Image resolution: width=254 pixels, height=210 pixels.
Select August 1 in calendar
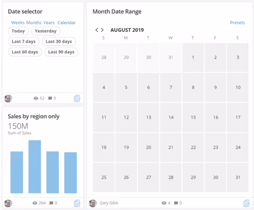[x=193, y=57]
